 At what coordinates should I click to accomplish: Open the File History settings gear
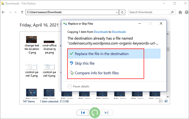coord(187,12)
